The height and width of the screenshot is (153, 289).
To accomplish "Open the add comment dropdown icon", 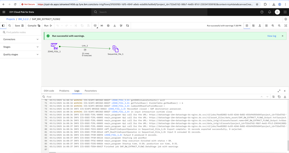I will [x=95, y=26].
